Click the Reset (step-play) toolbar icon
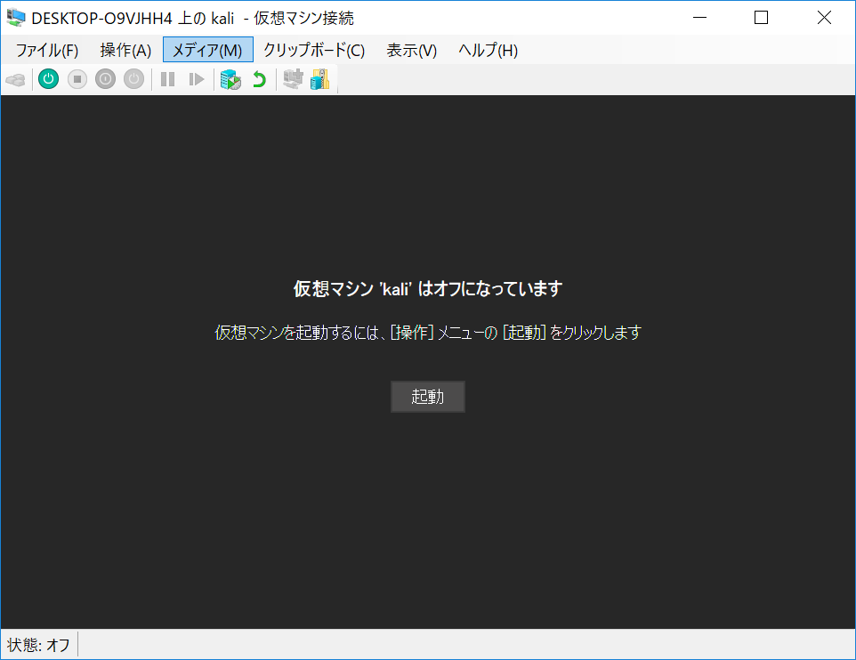This screenshot has width=856, height=660. pyautogui.click(x=197, y=80)
